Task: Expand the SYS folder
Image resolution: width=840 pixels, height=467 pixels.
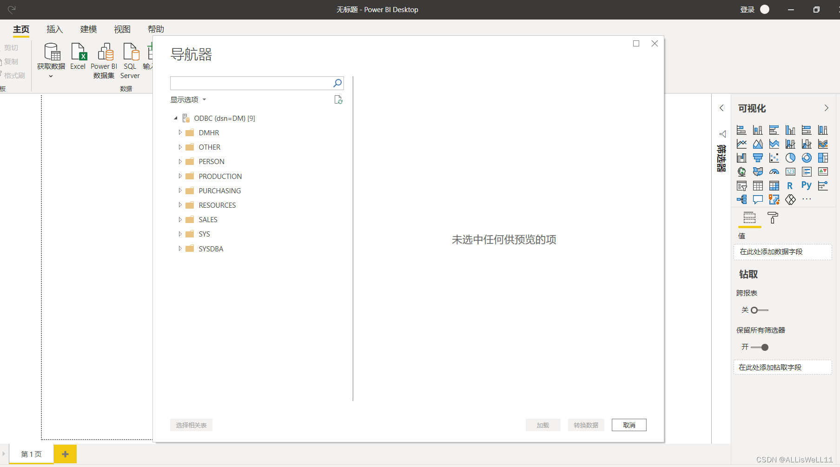Action: click(x=180, y=234)
